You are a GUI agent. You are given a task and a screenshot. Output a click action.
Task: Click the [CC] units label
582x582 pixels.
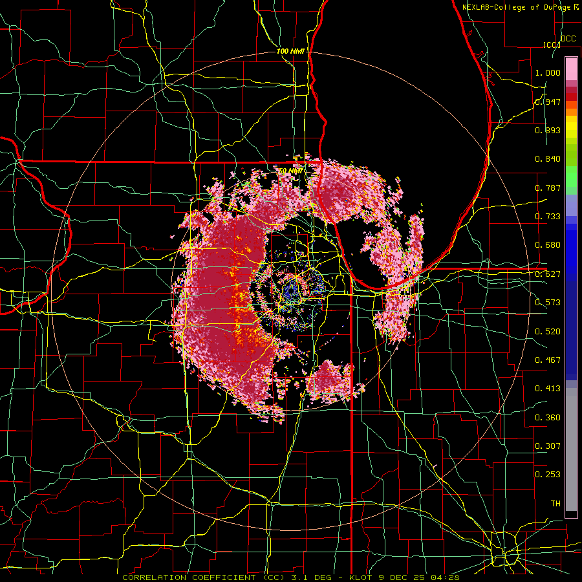pos(552,45)
